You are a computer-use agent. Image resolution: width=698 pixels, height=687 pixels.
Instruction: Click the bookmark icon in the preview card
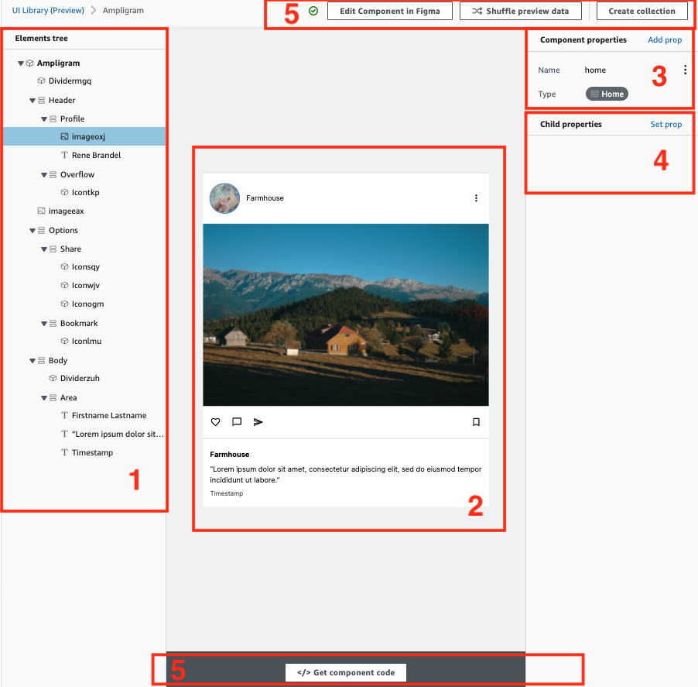click(x=476, y=422)
